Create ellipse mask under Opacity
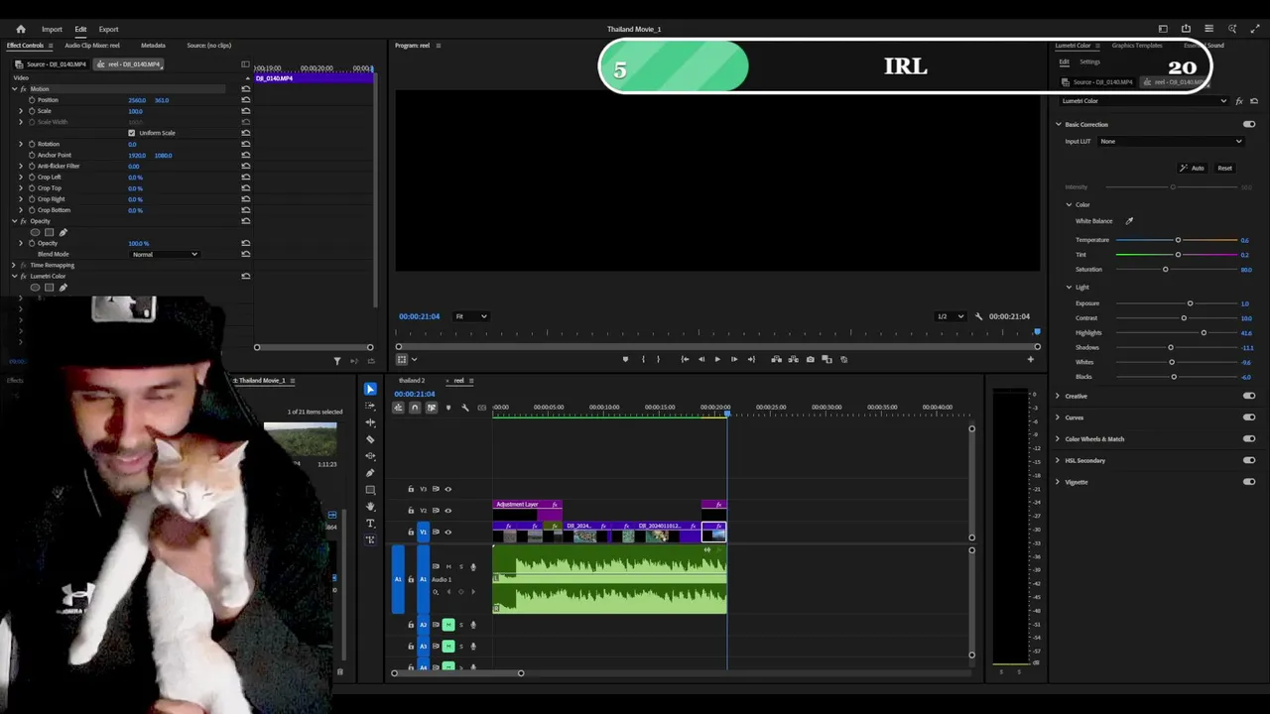This screenshot has height=714, width=1270. pos(36,232)
